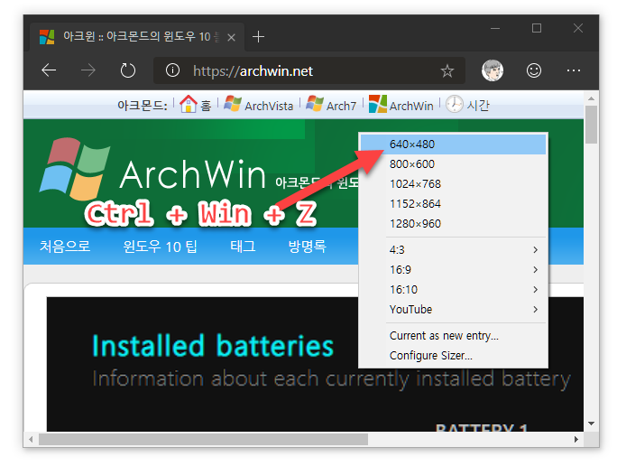617x466 pixels.
Task: Click the ArchVista Windows flag icon
Action: click(233, 104)
